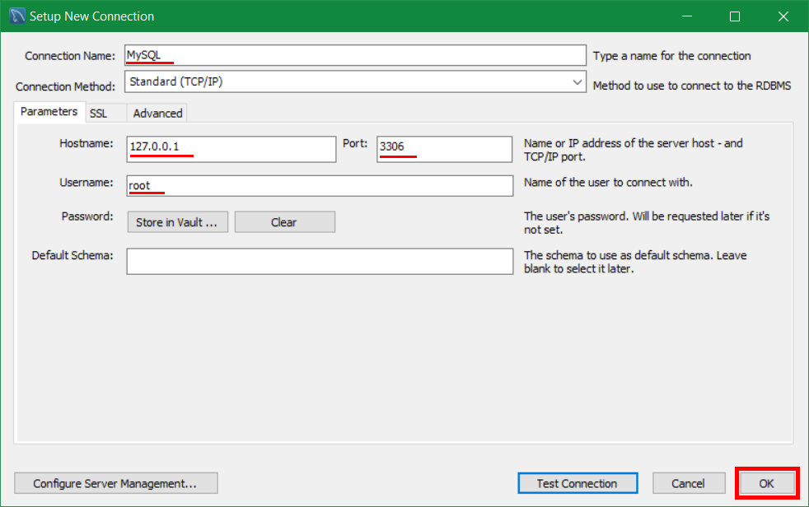This screenshot has width=809, height=507.
Task: Click the Clear password button
Action: (x=285, y=222)
